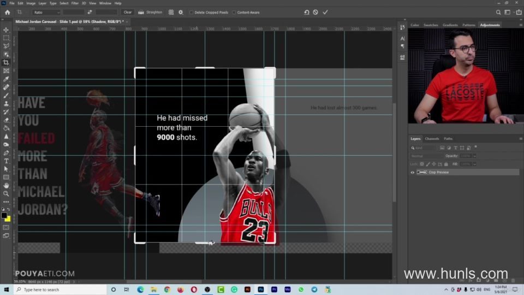
Task: Switch to the Paths tab
Action: (448, 139)
